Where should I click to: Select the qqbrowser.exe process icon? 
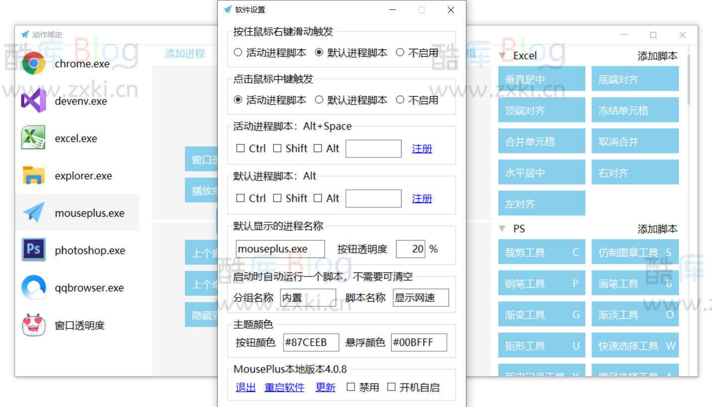coord(33,287)
